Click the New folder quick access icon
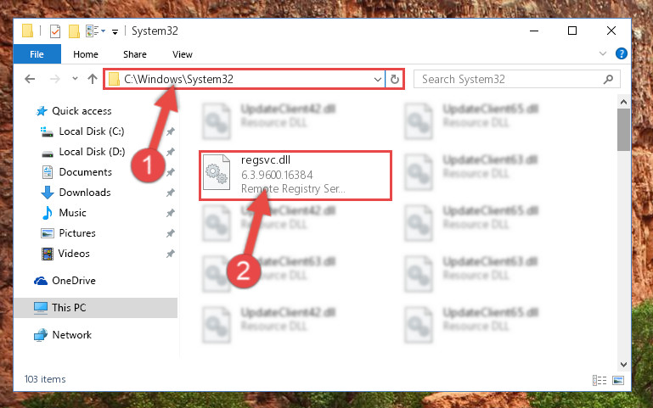 click(x=74, y=31)
